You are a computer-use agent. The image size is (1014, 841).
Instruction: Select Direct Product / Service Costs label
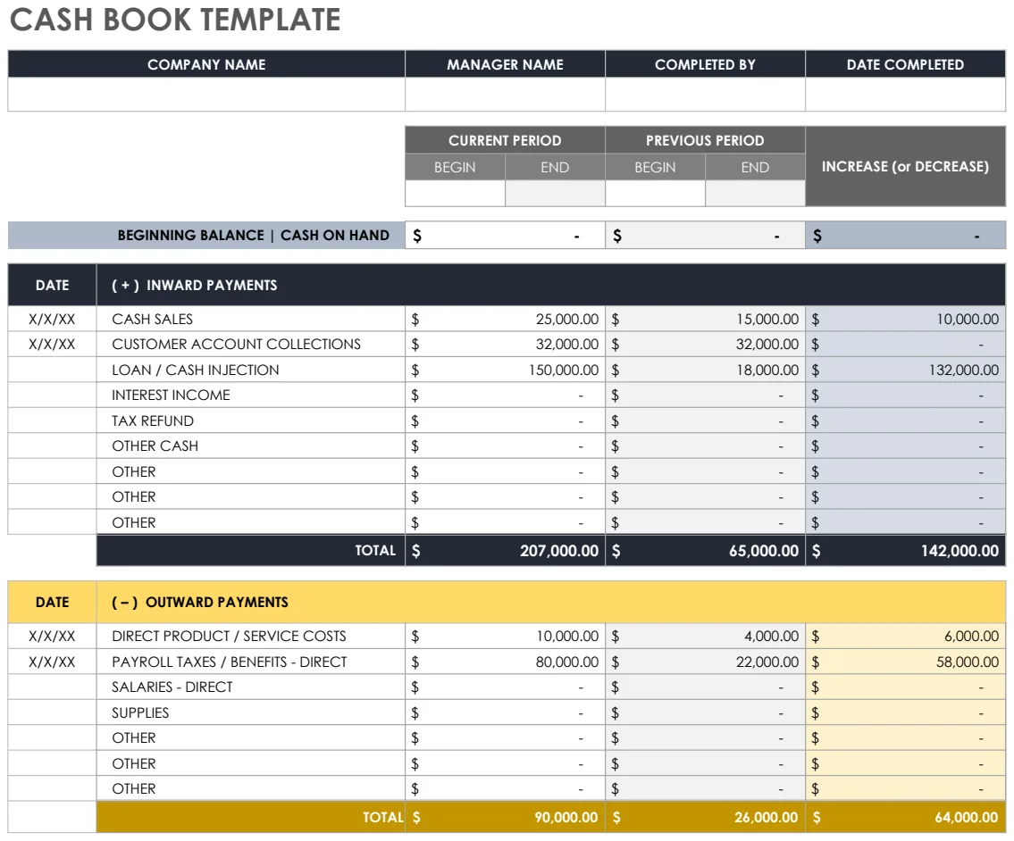click(x=229, y=636)
